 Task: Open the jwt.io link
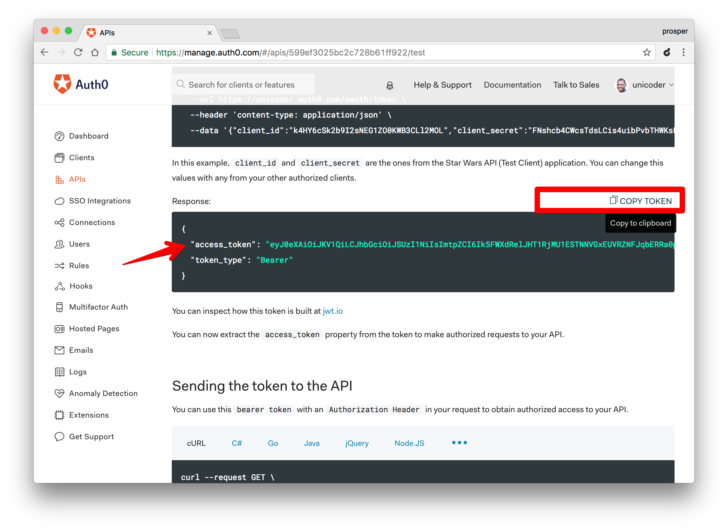pyautogui.click(x=332, y=311)
